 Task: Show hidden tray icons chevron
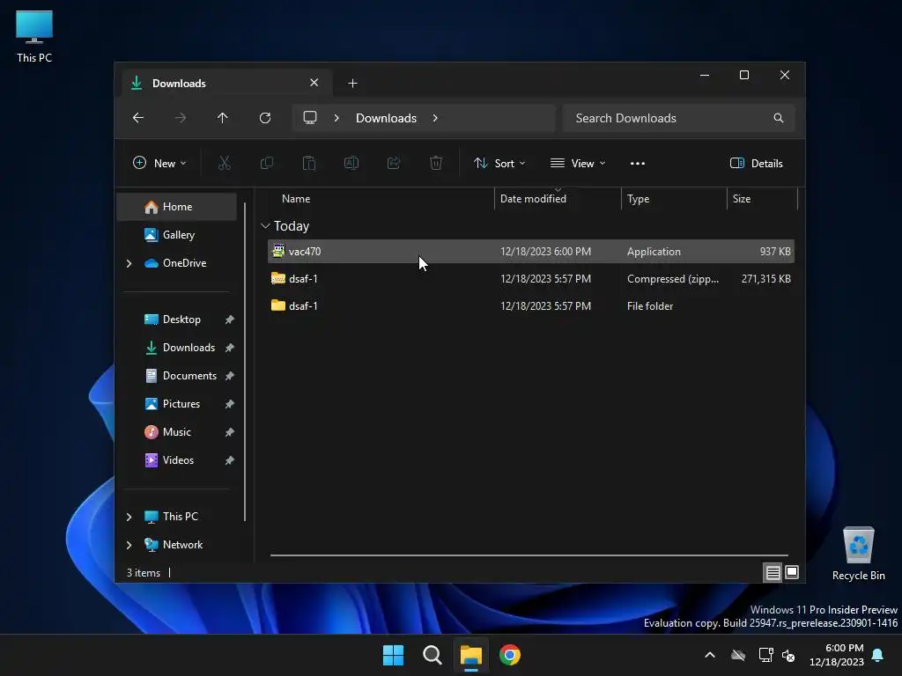click(710, 655)
